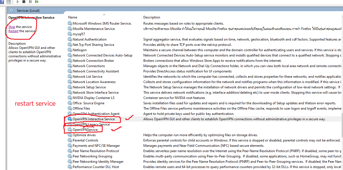This screenshot has height=170, width=343.
Task: Sort services by the Name column header
Action: click(73, 17)
